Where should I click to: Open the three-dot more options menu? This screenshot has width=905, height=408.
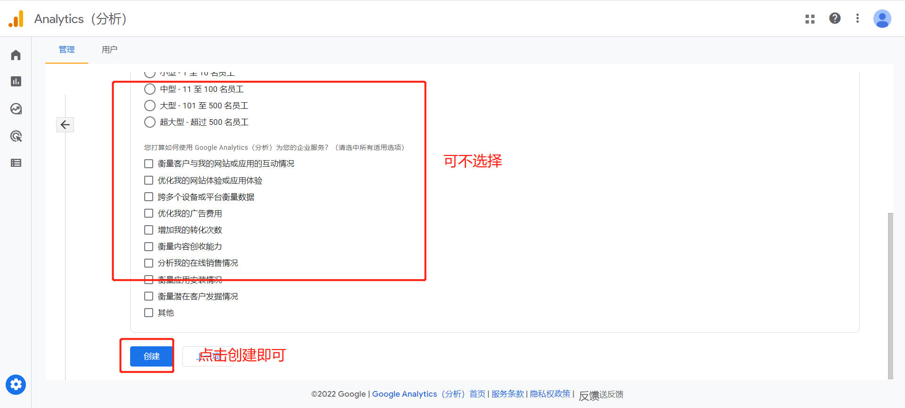857,18
